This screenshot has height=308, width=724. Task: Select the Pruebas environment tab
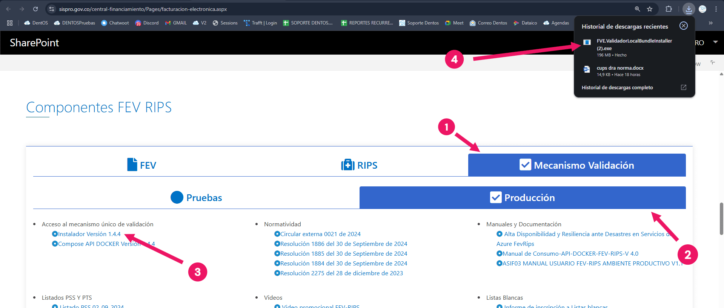(196, 198)
